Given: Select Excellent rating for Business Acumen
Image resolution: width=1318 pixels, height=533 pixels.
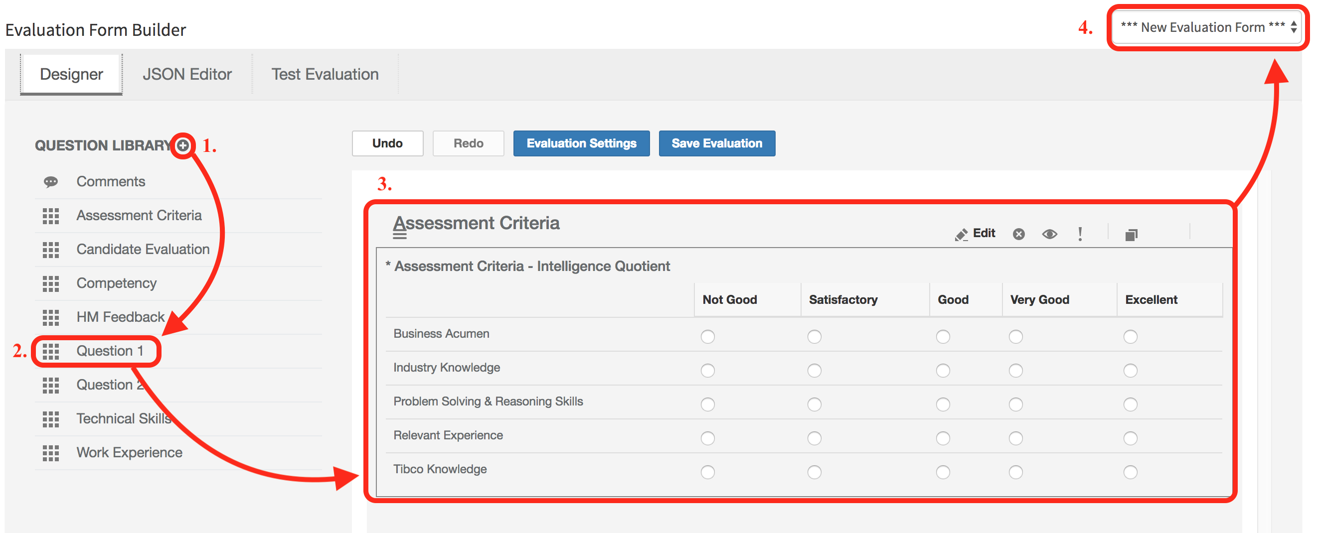Looking at the screenshot, I should 1130,337.
